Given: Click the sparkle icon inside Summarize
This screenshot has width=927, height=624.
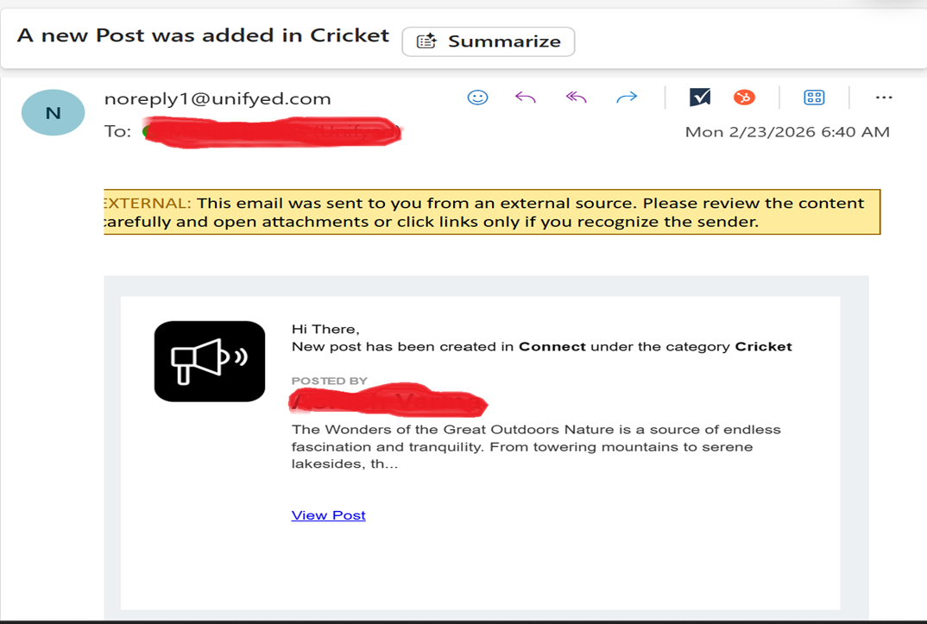Looking at the screenshot, I should click(x=426, y=41).
